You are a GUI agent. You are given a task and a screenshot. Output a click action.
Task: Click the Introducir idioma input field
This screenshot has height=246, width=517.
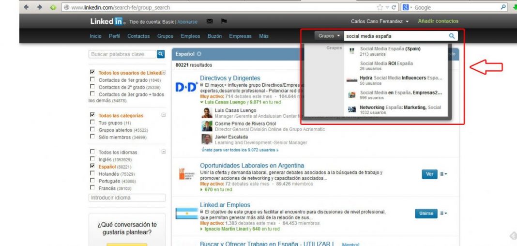[x=127, y=198]
